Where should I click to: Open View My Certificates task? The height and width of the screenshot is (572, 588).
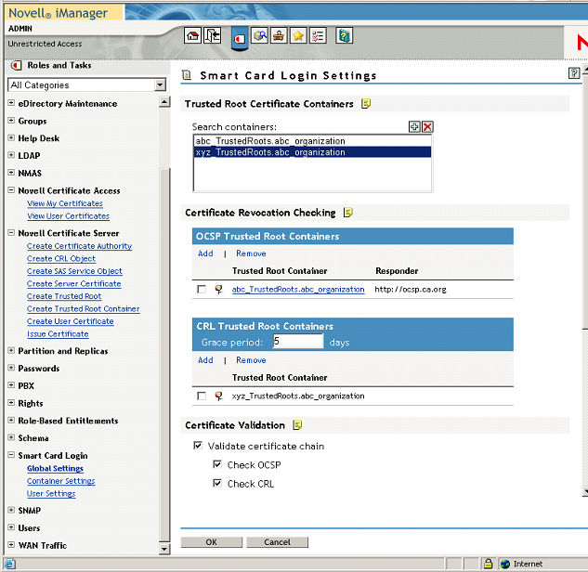click(65, 203)
